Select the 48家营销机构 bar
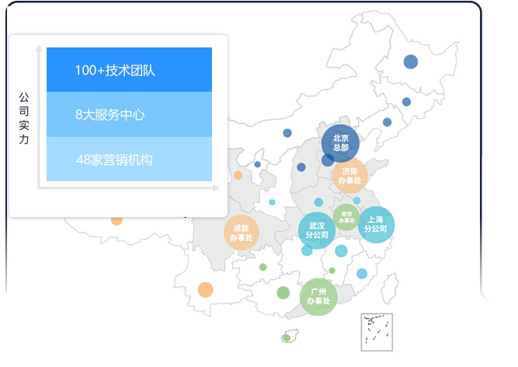This screenshot has width=518, height=367. tap(129, 159)
